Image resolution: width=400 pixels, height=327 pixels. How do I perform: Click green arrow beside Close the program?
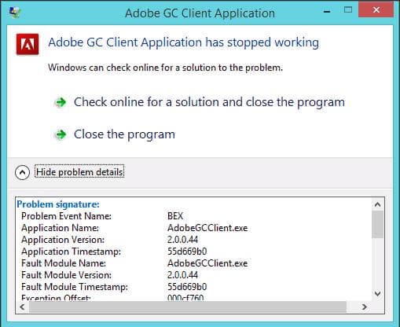tap(61, 134)
